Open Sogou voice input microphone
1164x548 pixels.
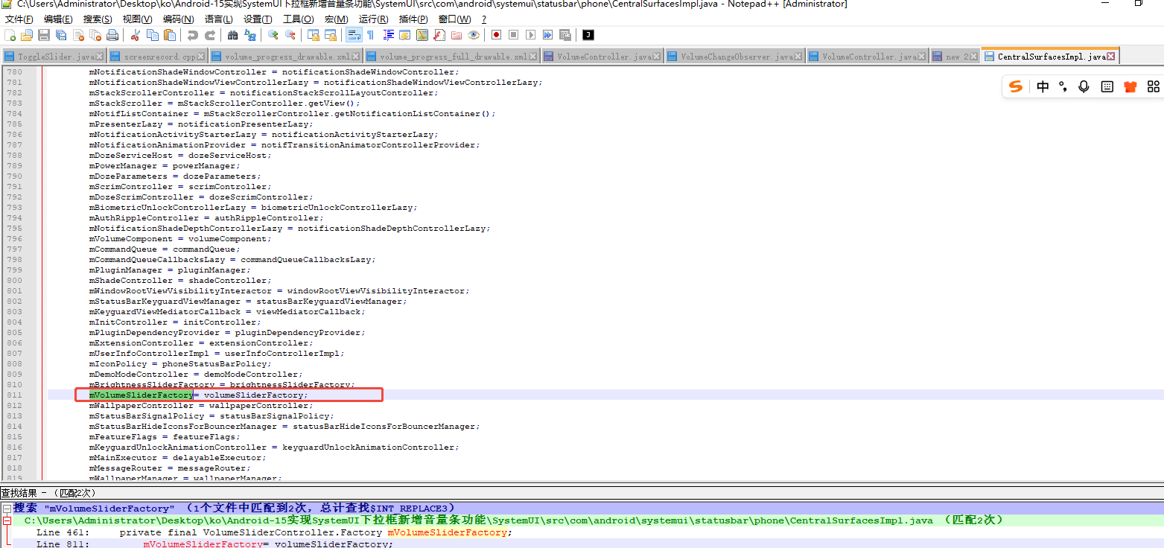pos(1084,86)
